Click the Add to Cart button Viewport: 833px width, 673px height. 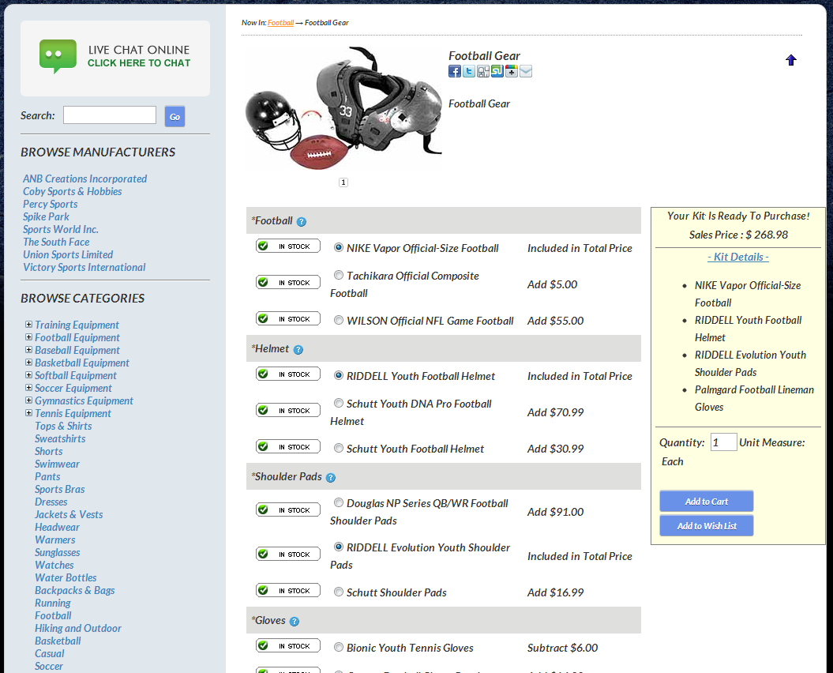(706, 502)
